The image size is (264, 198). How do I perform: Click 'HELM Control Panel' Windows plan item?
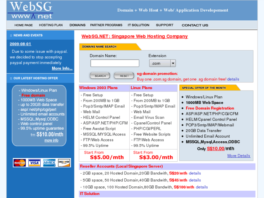[102, 117]
